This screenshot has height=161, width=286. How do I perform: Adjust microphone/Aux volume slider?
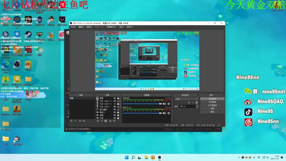coord(142,113)
